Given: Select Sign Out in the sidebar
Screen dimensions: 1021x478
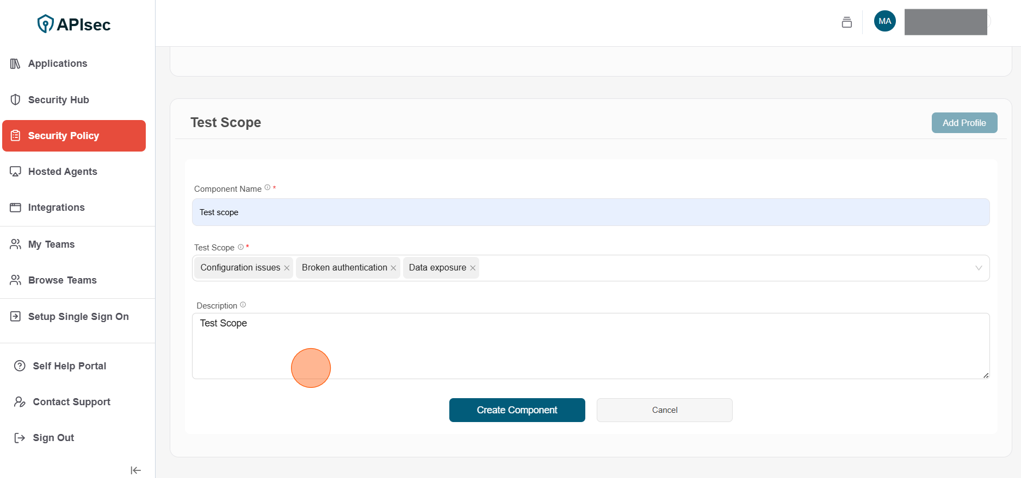Looking at the screenshot, I should tap(53, 438).
